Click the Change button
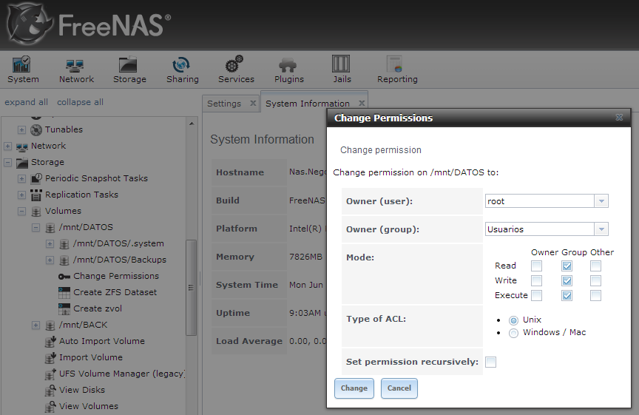 pos(354,388)
